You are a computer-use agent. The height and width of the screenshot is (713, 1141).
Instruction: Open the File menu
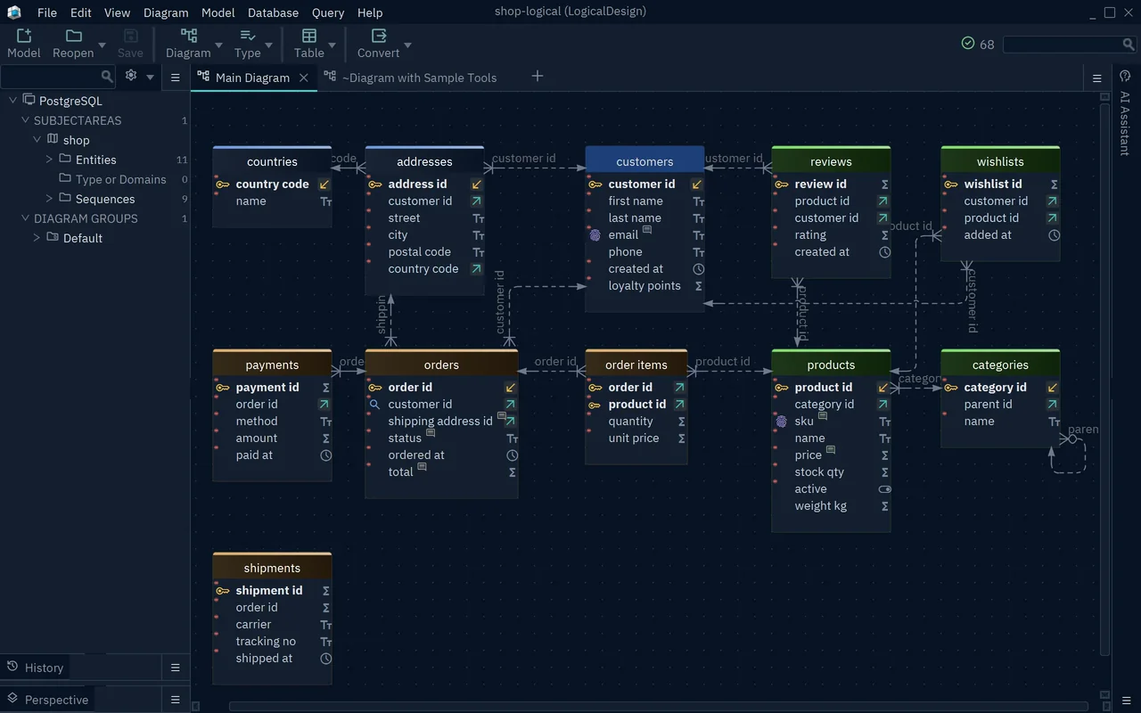coord(47,12)
